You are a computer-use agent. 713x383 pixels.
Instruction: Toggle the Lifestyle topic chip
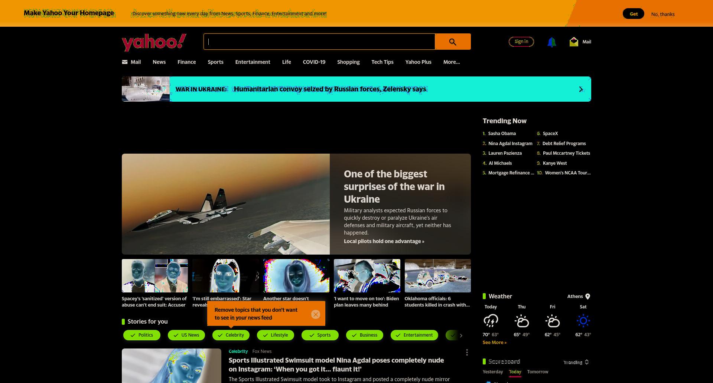276,335
